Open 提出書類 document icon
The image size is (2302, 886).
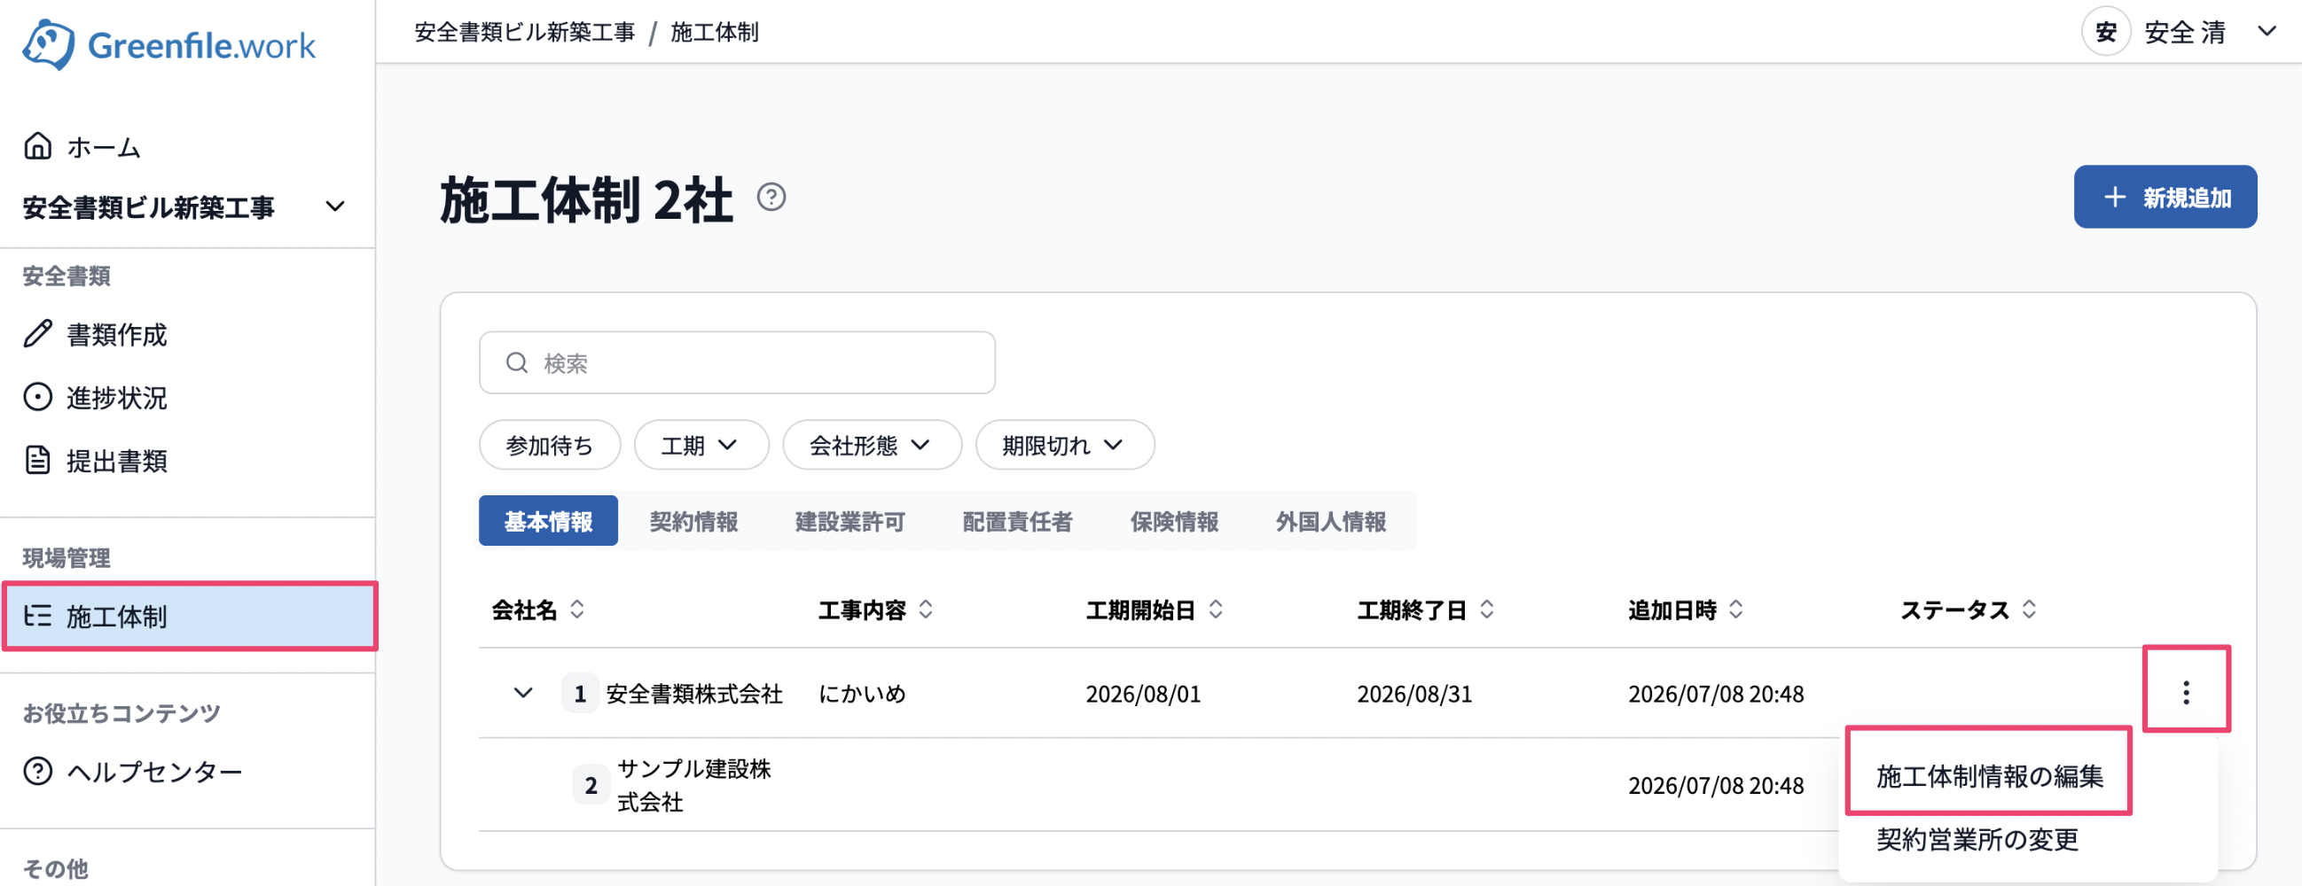click(x=37, y=461)
